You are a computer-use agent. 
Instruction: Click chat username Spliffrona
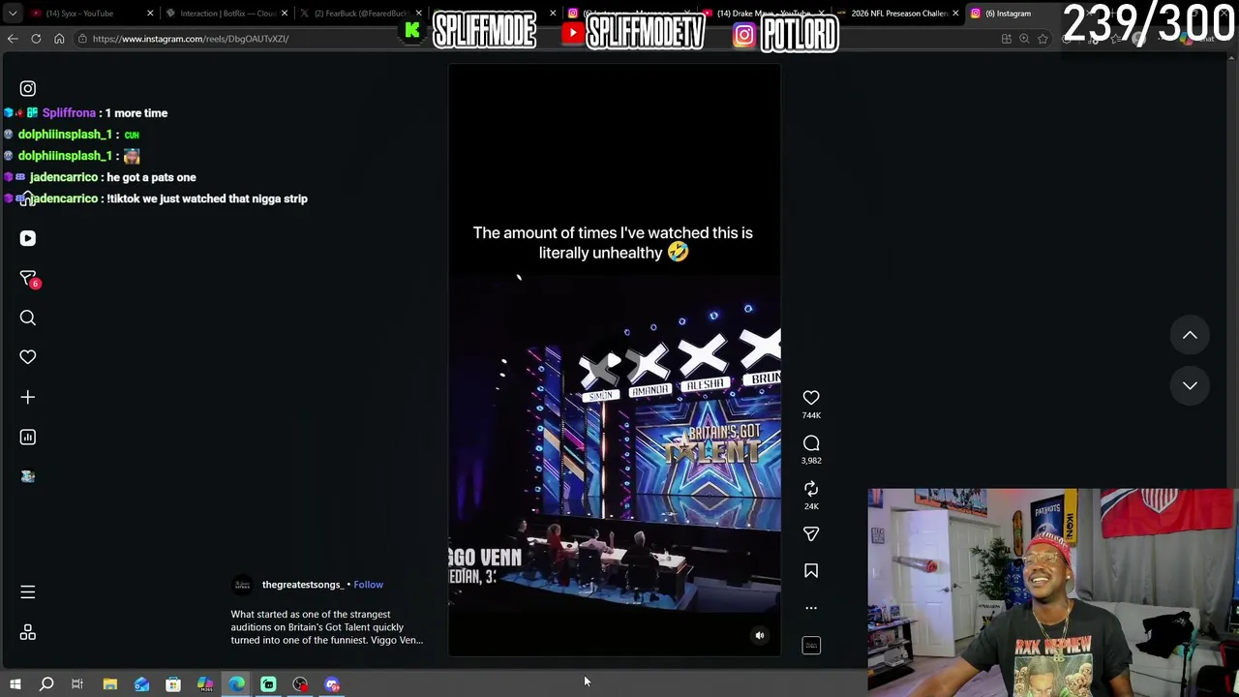pos(69,113)
